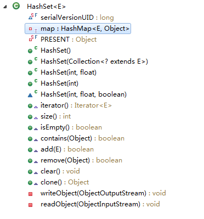Select the HashSet<E> class label
204x219 pixels.
point(46,7)
